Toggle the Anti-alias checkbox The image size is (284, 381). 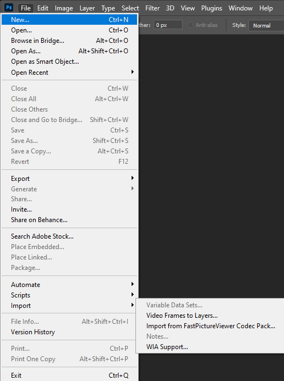190,25
